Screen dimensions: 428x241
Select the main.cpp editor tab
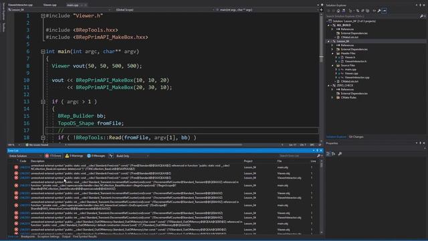pos(73,5)
